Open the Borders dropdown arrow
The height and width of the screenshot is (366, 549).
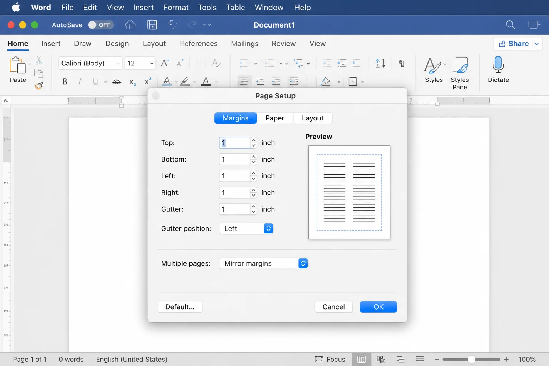pyautogui.click(x=363, y=82)
